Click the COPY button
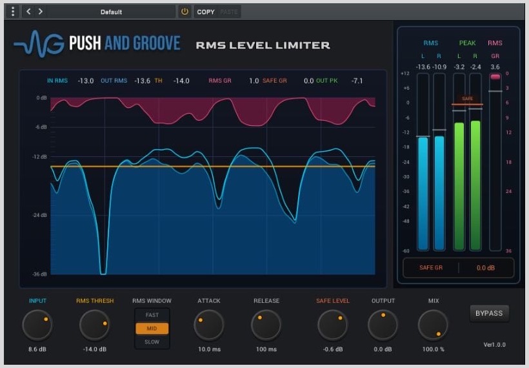529x368 pixels. pyautogui.click(x=205, y=12)
